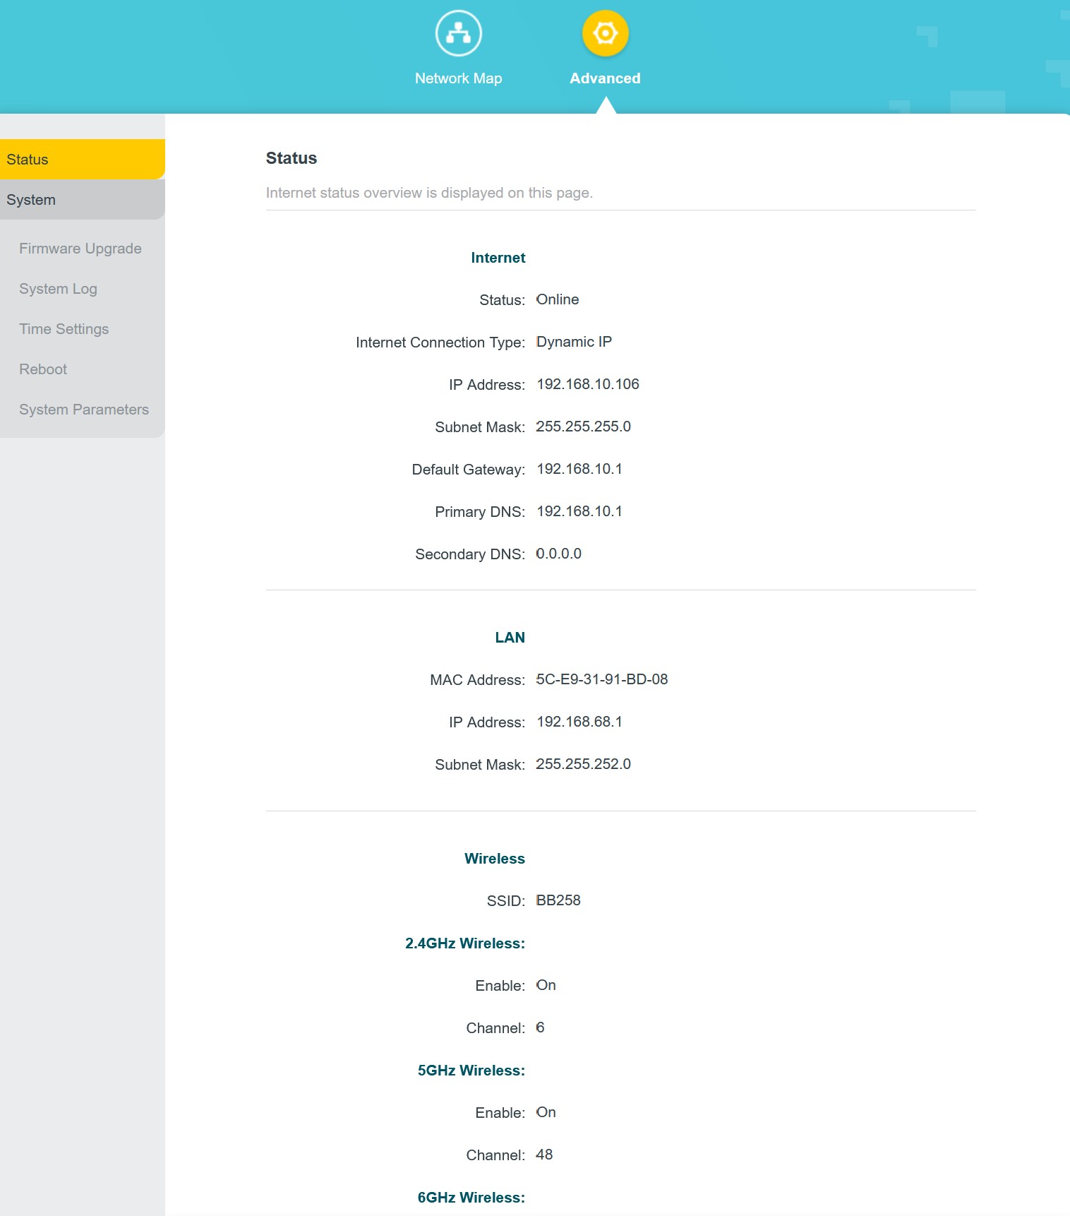Screen dimensions: 1070x1216
Task: Open System Parameters page
Action: click(84, 410)
